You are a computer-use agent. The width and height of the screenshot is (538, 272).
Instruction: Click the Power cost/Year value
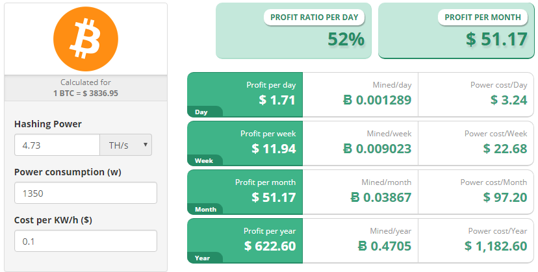[x=496, y=246]
